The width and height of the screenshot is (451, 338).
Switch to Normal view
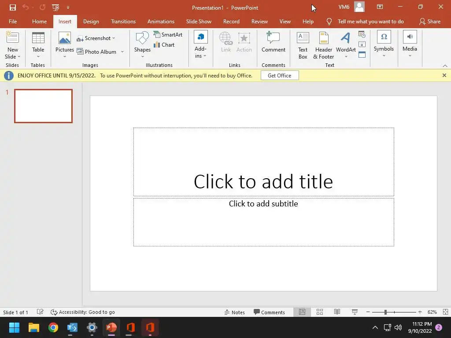coord(302,312)
